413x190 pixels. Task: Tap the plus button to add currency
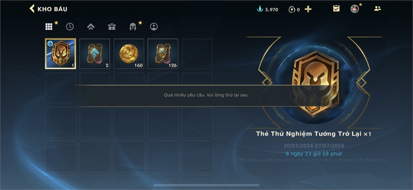click(x=308, y=9)
